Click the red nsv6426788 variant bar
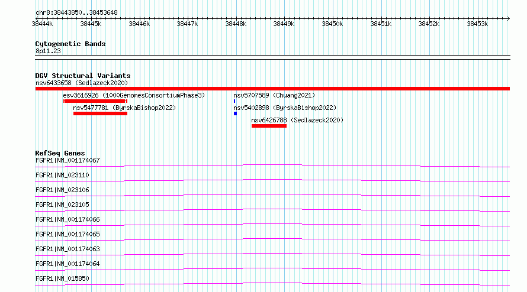 pyautogui.click(x=269, y=126)
